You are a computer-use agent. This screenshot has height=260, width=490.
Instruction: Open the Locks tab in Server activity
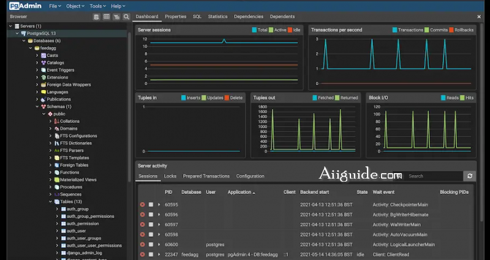tap(170, 176)
